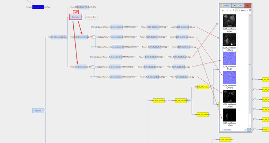Select the highlighted Geometry node
This screenshot has height=143, width=269.
(x=76, y=17)
